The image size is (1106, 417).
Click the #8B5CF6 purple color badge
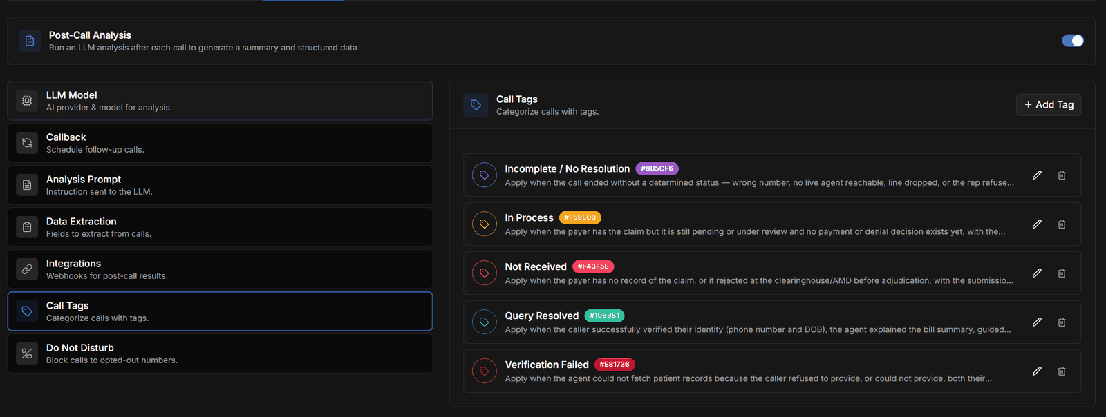coord(657,168)
